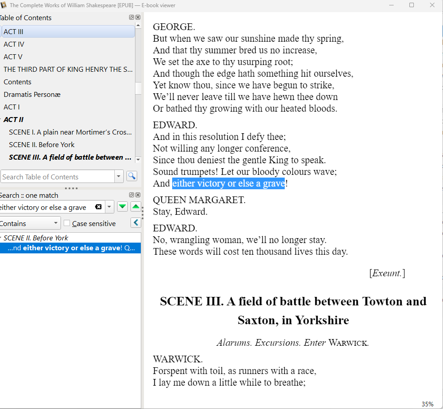This screenshot has height=409, width=443.
Task: Click the SCENE III heading in the book
Action: 293,311
